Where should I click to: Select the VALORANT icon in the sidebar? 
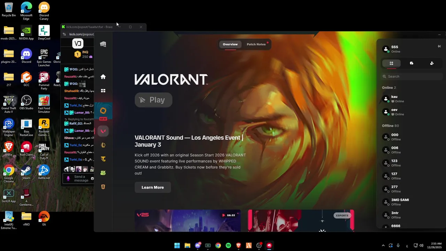tap(103, 131)
